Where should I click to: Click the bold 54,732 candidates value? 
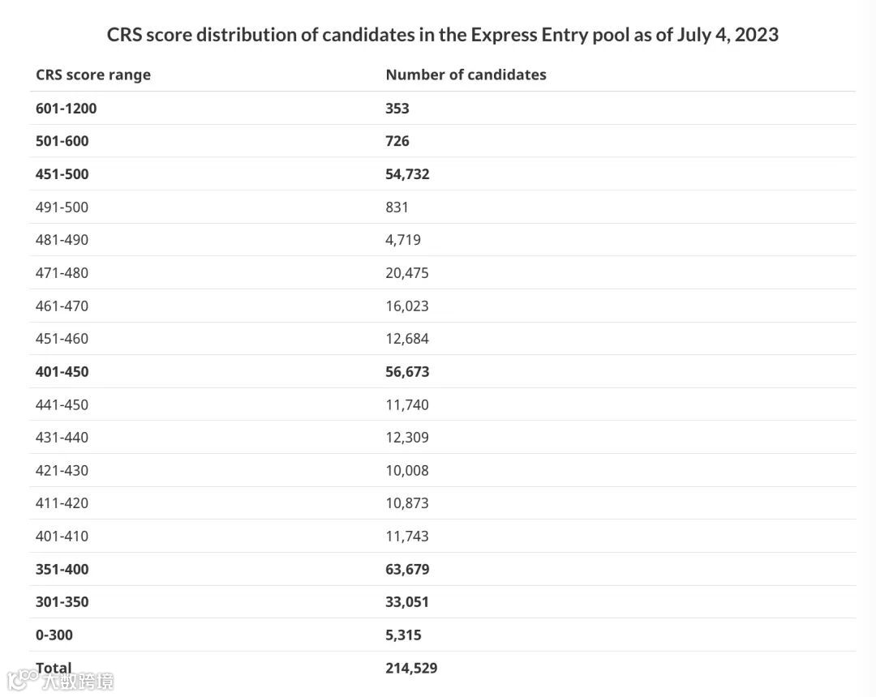click(407, 174)
